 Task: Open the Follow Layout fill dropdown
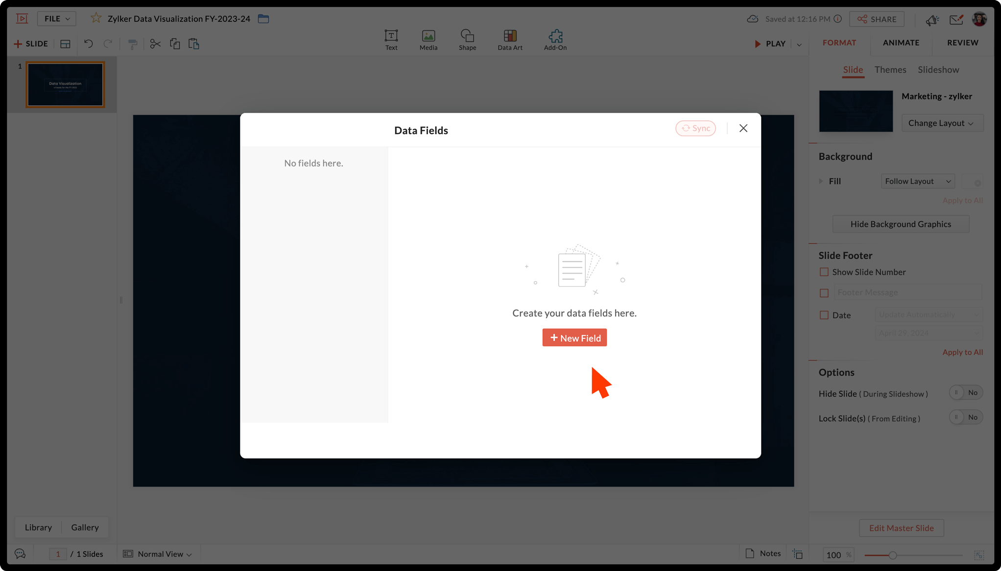pyautogui.click(x=917, y=181)
